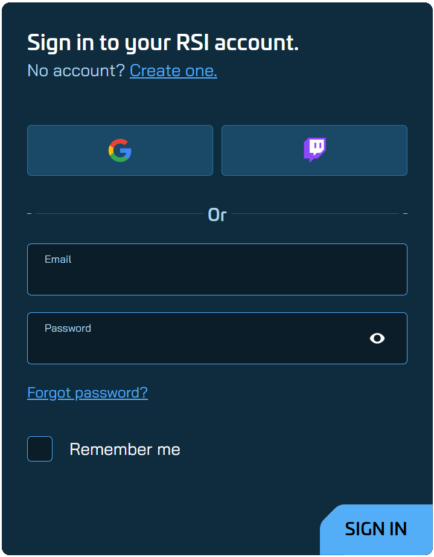Viewport: 434px width, 557px height.
Task: Click the divider line left of Or
Action: [x=121, y=214]
